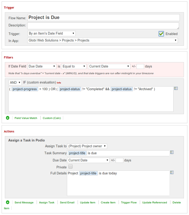Open field picker icon beside Task Summary
189x215 pixels.
(x=172, y=152)
